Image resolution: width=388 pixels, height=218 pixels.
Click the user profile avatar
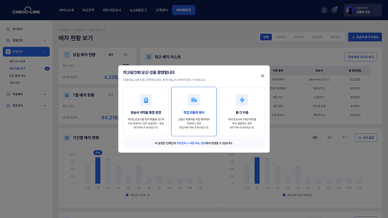pyautogui.click(x=350, y=10)
